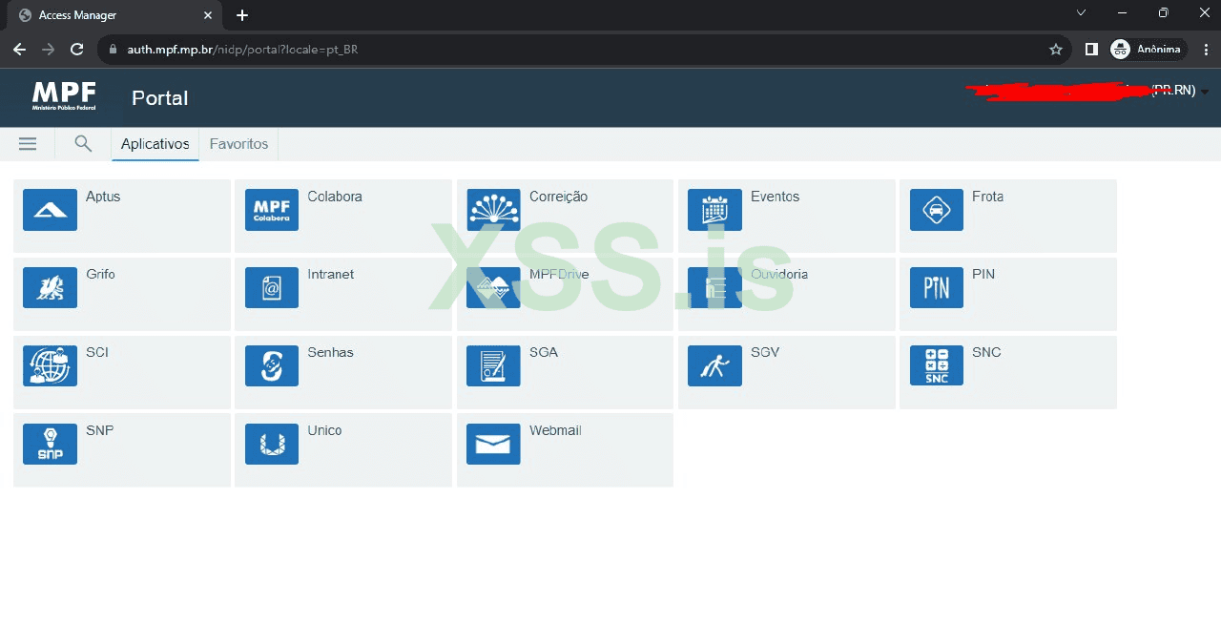
Task: Select the Access Manager browser tab
Action: 114,15
